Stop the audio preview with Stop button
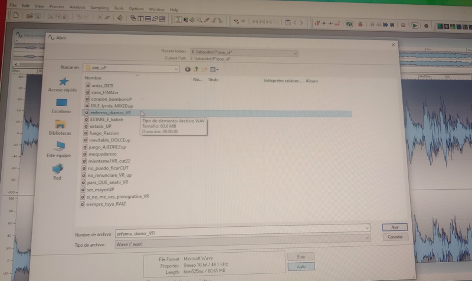472x281 pixels. pos(301,256)
